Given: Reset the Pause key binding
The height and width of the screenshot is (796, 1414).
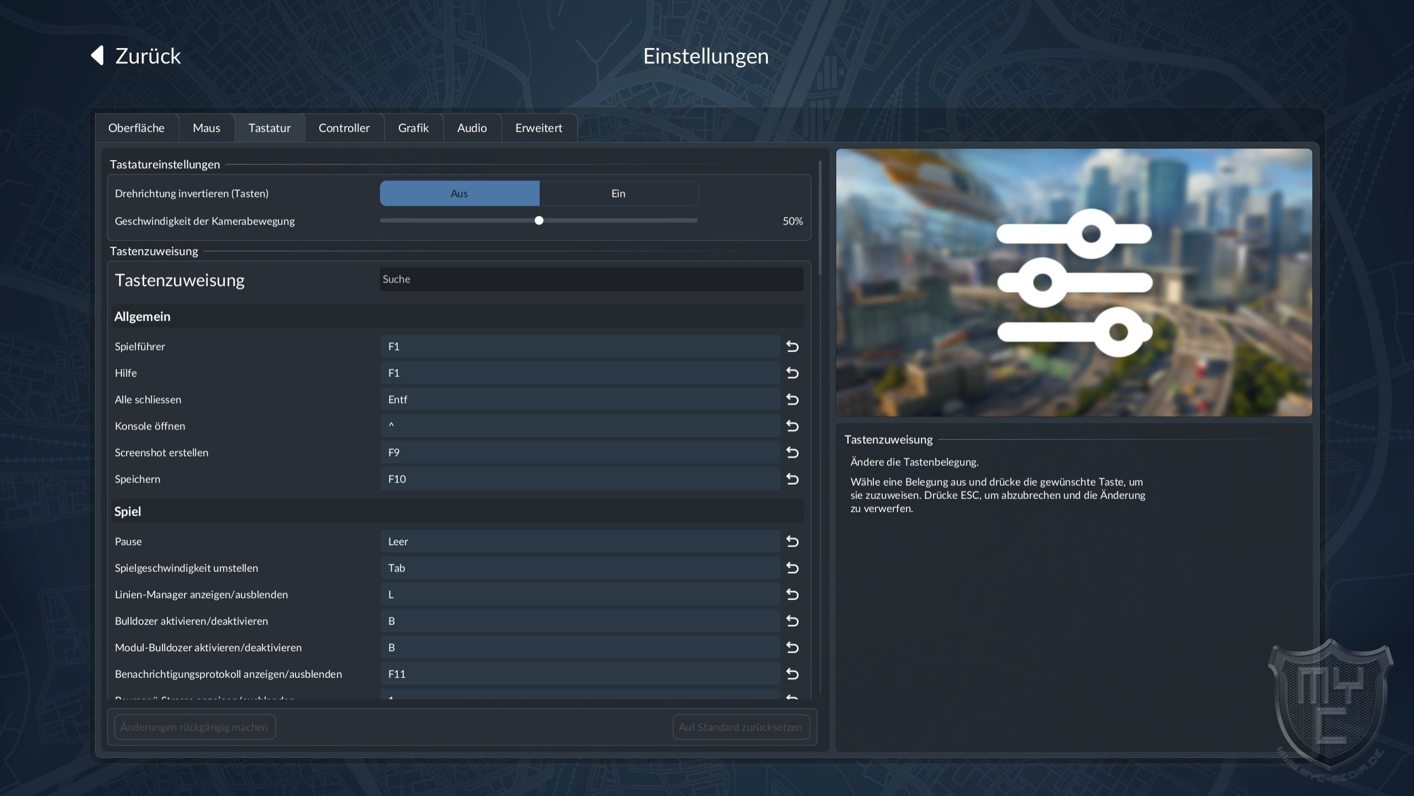Looking at the screenshot, I should pyautogui.click(x=793, y=541).
